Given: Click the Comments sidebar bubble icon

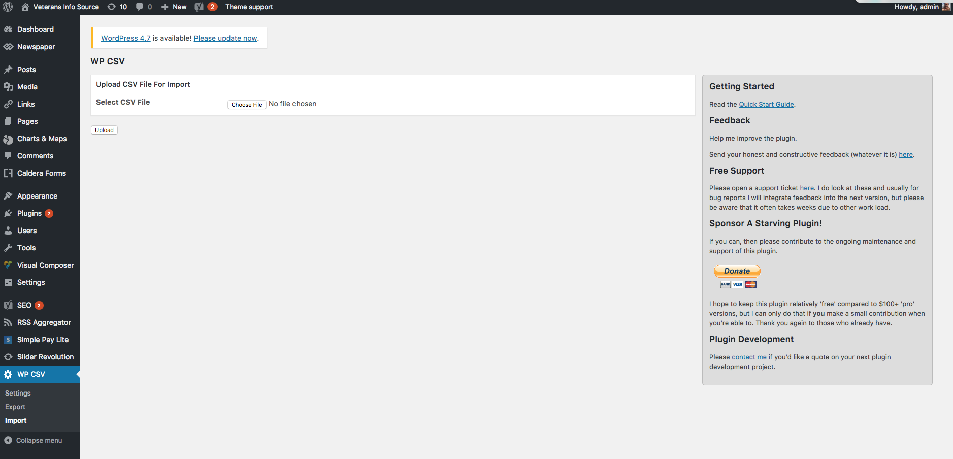Looking at the screenshot, I should click(x=8, y=156).
